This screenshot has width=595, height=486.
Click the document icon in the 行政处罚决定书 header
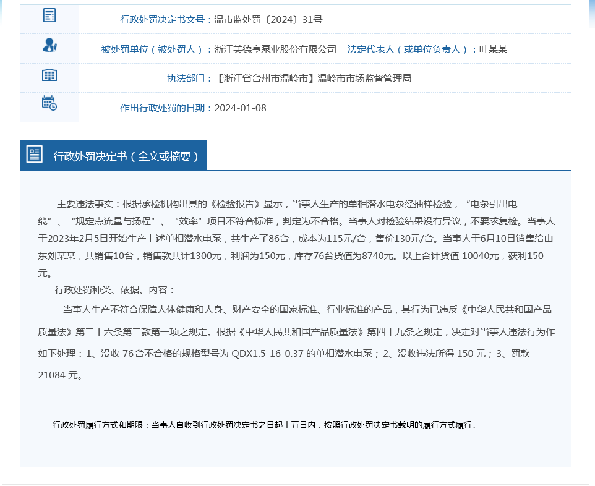[35, 154]
